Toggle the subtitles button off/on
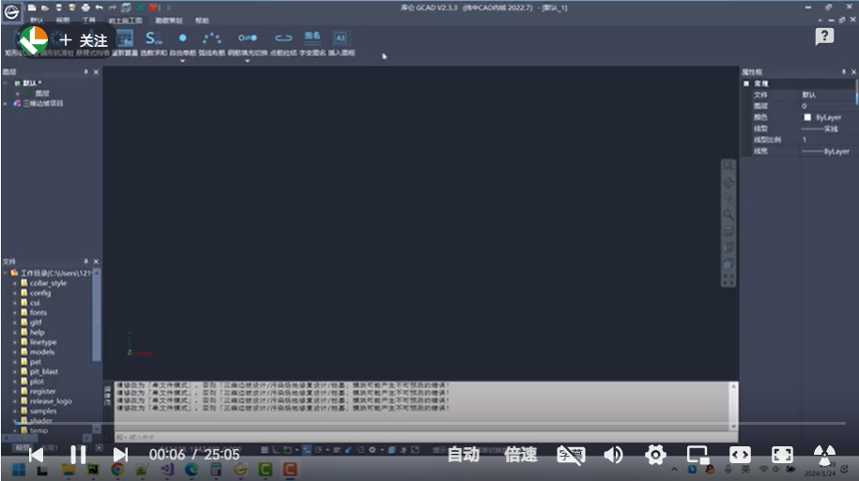The image size is (859, 481). pyautogui.click(x=569, y=455)
